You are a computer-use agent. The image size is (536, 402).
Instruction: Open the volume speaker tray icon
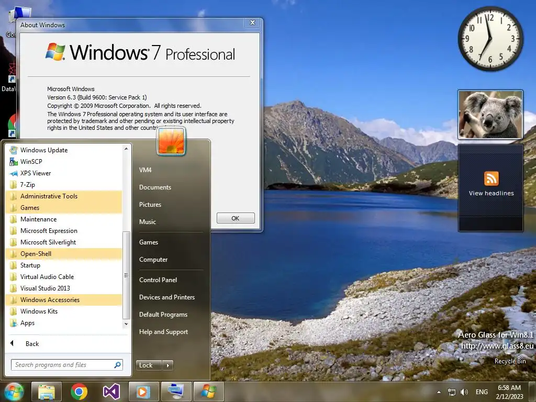click(464, 392)
